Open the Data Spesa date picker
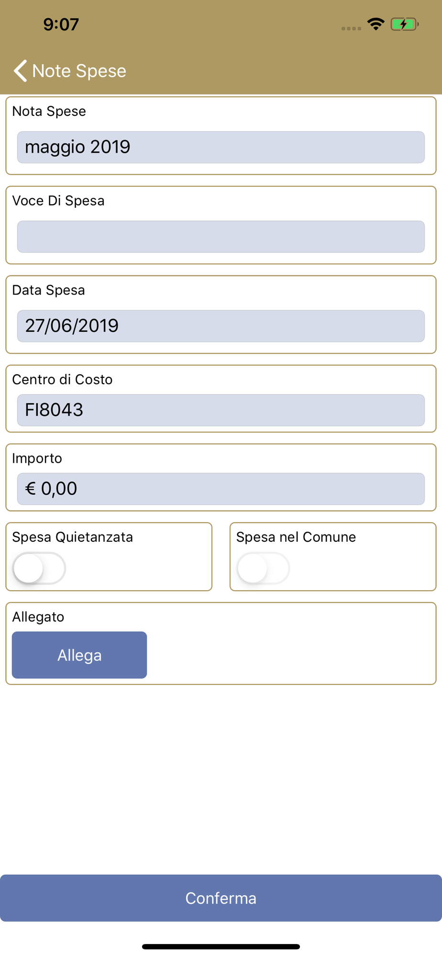Image resolution: width=442 pixels, height=958 pixels. (221, 326)
